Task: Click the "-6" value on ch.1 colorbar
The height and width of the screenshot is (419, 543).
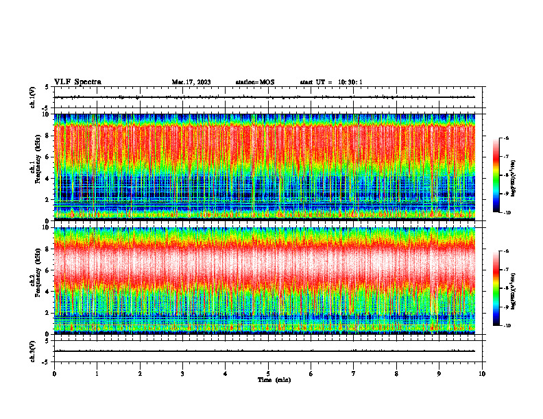Action: point(505,138)
